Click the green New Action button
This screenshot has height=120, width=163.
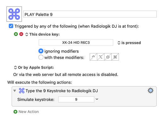click(26, 112)
